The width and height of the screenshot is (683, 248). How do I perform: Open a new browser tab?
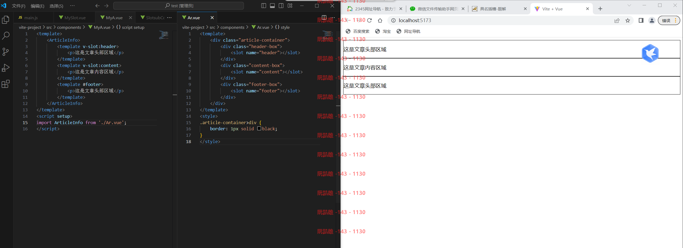600,9
